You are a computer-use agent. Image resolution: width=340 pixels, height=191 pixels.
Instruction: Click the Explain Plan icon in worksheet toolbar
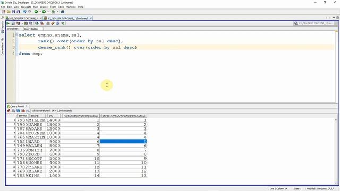(x=18, y=23)
